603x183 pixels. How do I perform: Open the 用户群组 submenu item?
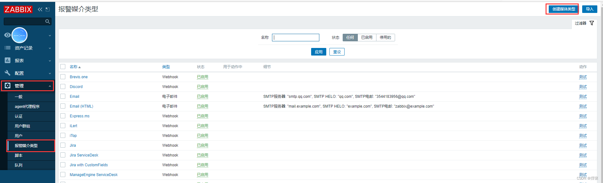click(31, 126)
